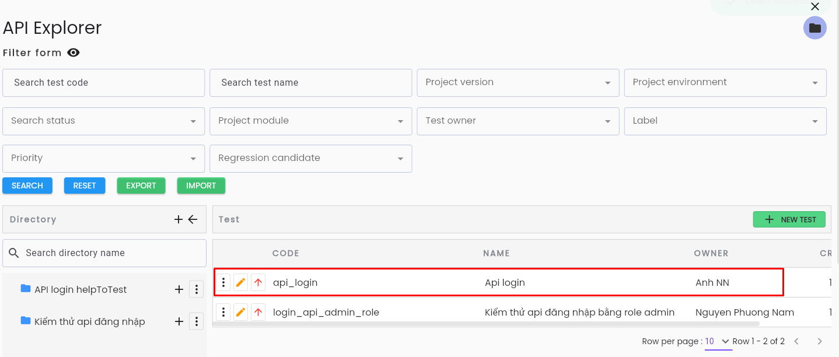Create a test with NEW TEST button
This screenshot has width=839, height=357.
789,219
